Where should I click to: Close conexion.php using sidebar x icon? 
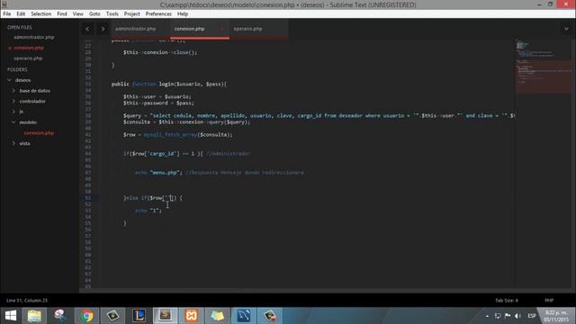[x=10, y=48]
